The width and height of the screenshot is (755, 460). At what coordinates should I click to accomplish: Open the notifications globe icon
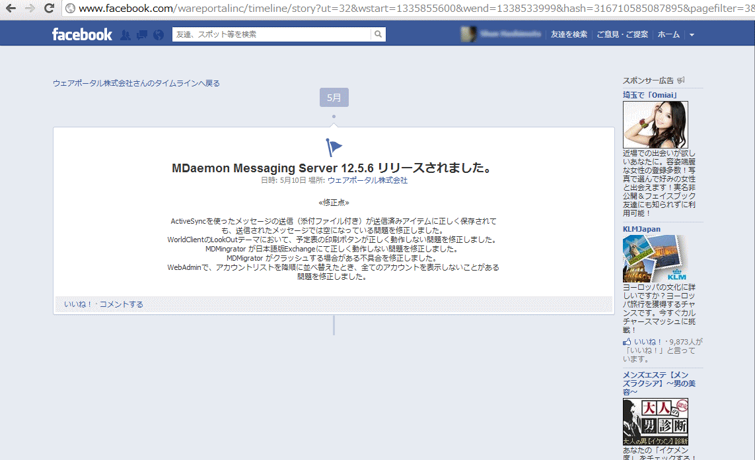[x=159, y=34]
